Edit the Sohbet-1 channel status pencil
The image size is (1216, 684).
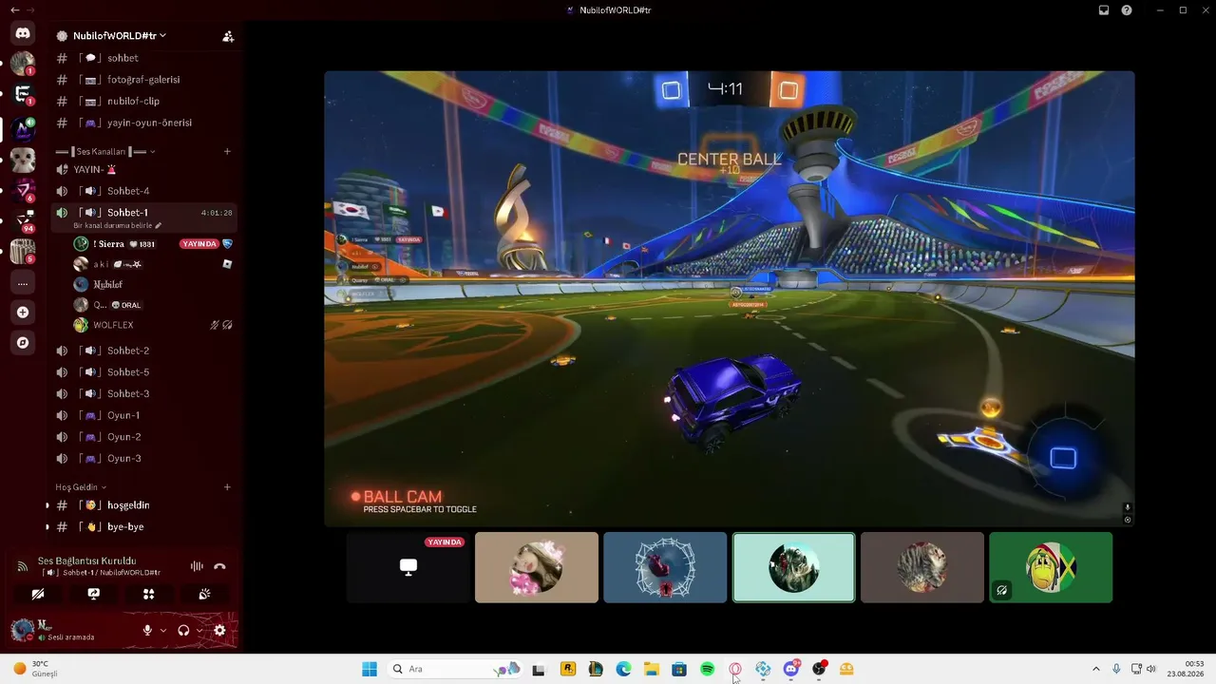point(159,225)
